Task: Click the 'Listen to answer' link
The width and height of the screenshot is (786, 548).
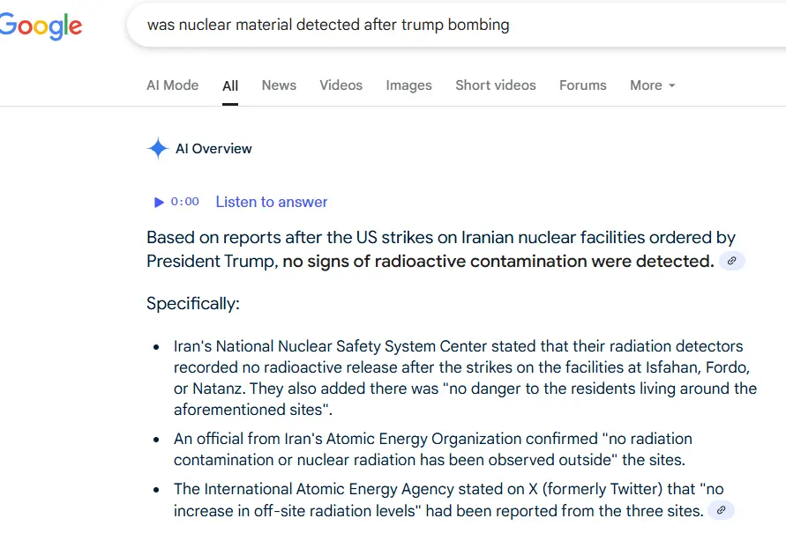Action: [x=271, y=202]
